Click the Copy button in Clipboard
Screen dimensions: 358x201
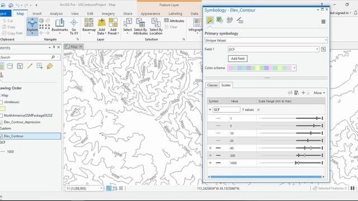(9, 27)
